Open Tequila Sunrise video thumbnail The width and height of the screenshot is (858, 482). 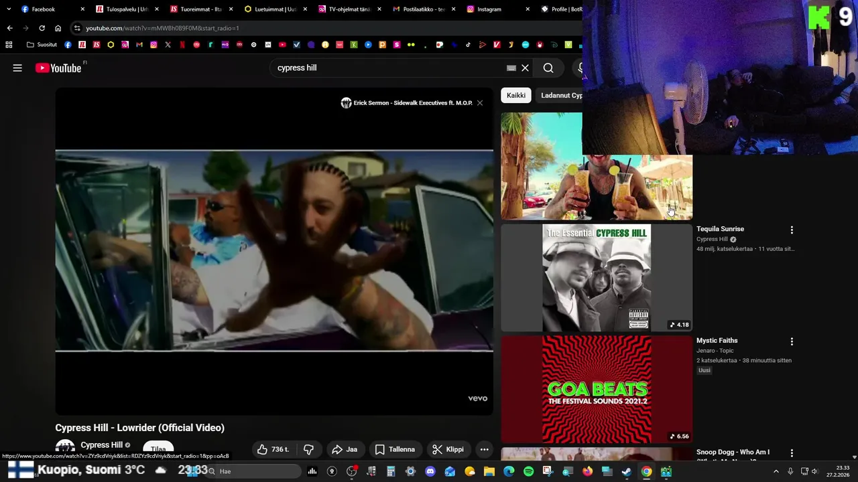tap(597, 166)
